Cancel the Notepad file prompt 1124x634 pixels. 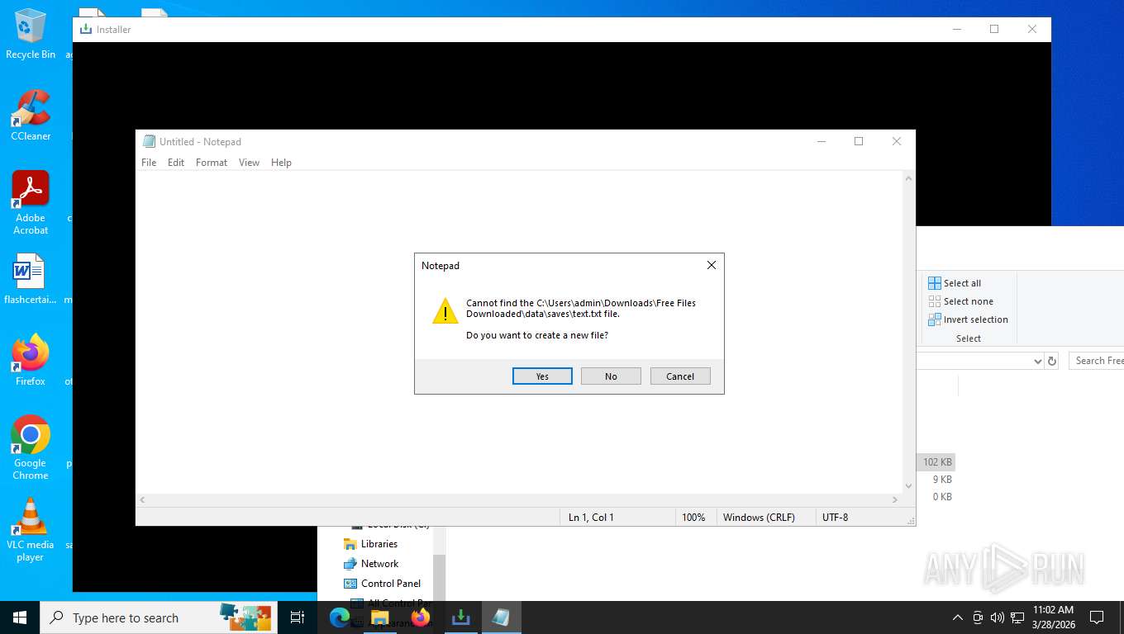(680, 376)
